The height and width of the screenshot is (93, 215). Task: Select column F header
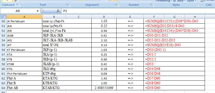[154, 17]
